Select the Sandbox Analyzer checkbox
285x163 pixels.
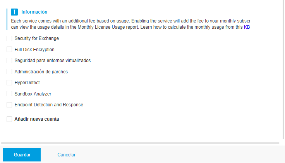tap(9, 94)
